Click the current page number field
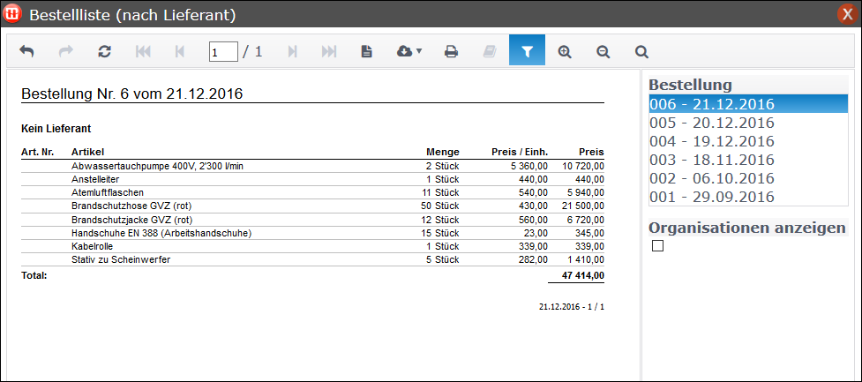This screenshot has width=862, height=382. 223,52
